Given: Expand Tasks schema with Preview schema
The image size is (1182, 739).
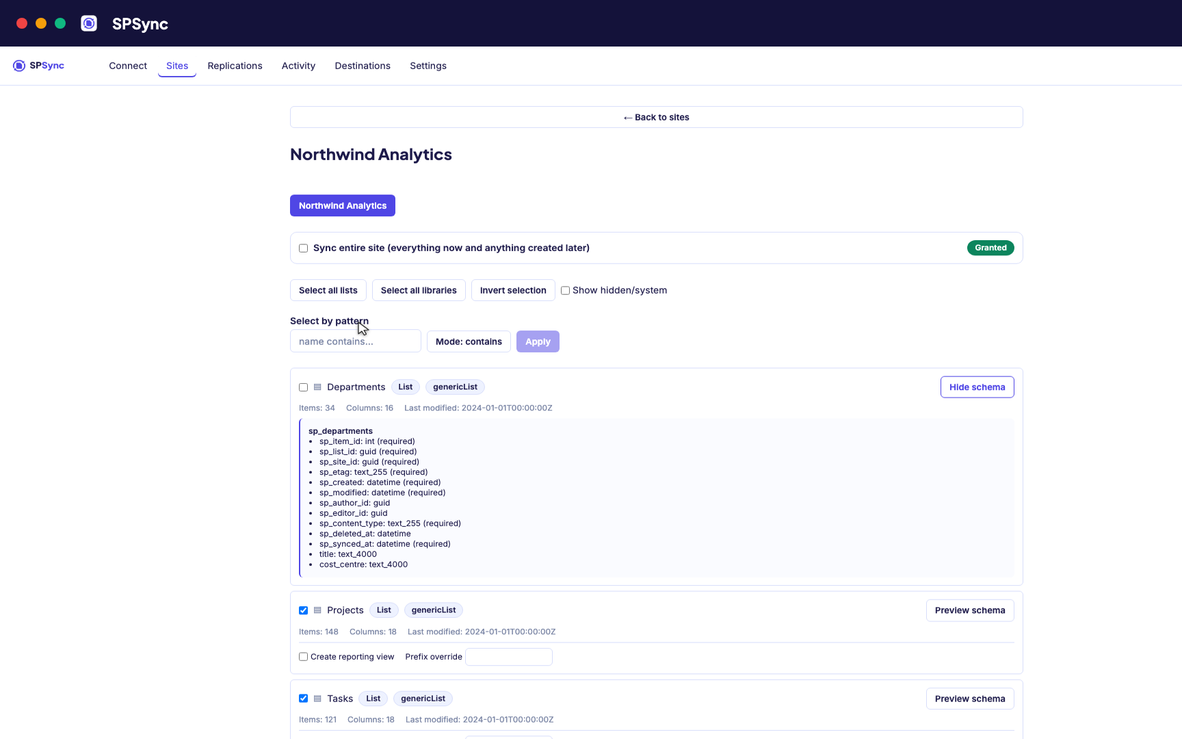Looking at the screenshot, I should point(970,699).
